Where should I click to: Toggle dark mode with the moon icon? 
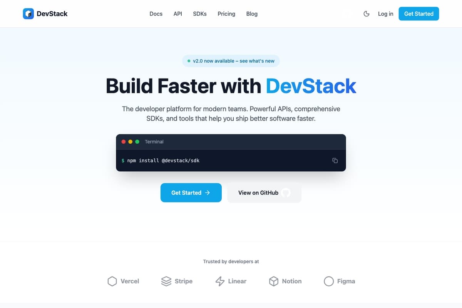click(366, 13)
